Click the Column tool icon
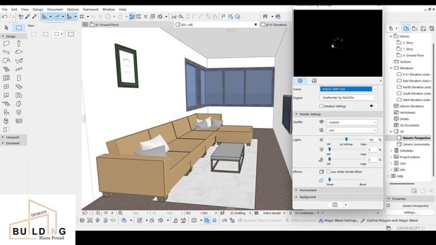The image size is (436, 245). tap(18, 44)
